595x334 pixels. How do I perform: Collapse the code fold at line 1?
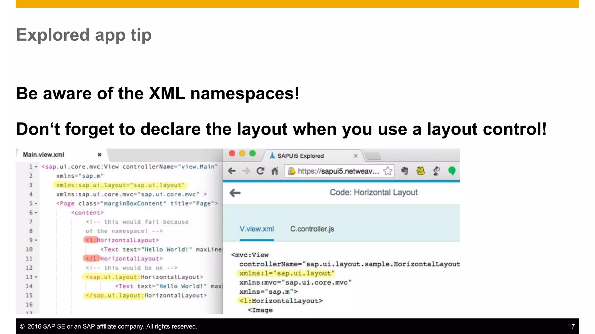pos(36,167)
